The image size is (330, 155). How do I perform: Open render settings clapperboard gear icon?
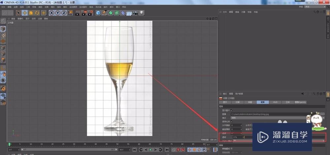[90, 13]
